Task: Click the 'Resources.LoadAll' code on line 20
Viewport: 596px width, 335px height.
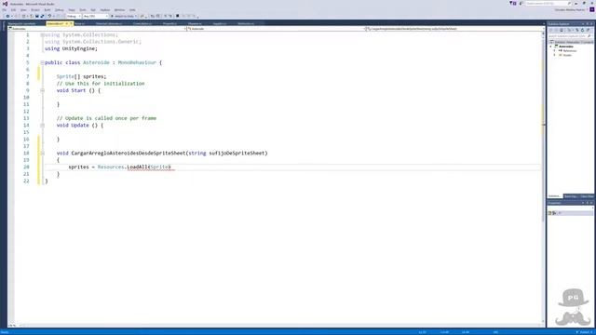Action: [x=124, y=167]
